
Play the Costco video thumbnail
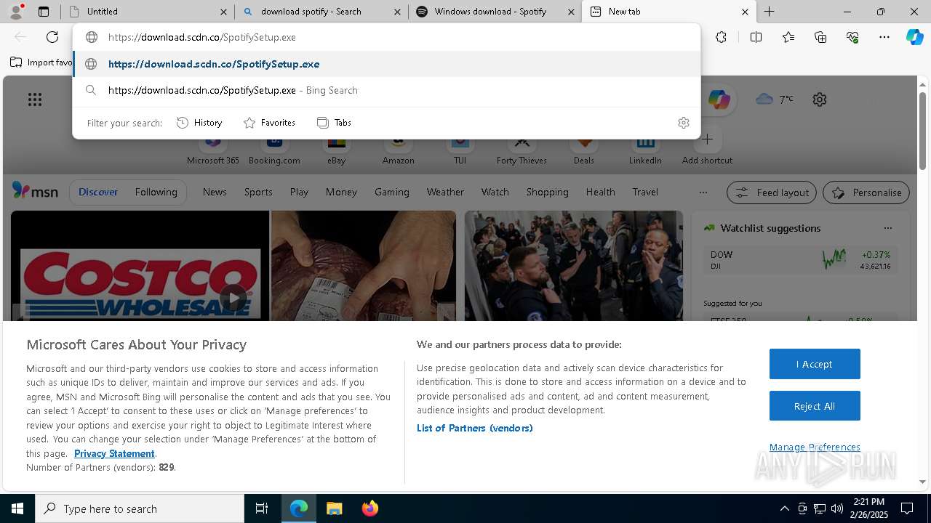[233, 298]
